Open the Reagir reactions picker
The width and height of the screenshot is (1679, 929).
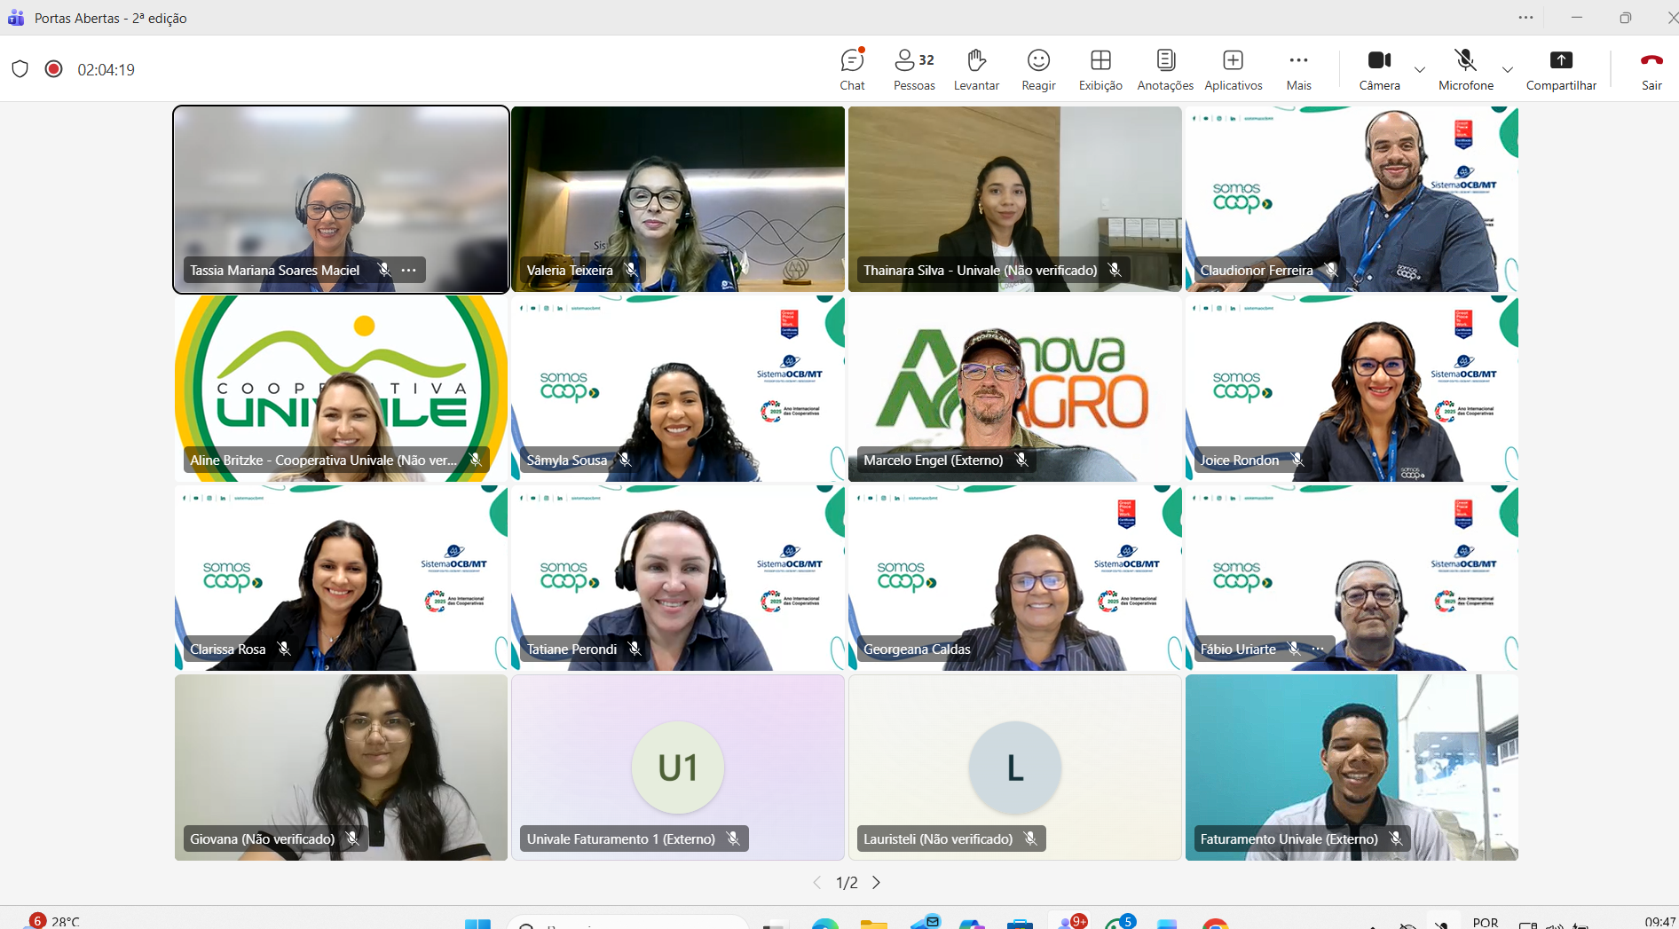1037,68
